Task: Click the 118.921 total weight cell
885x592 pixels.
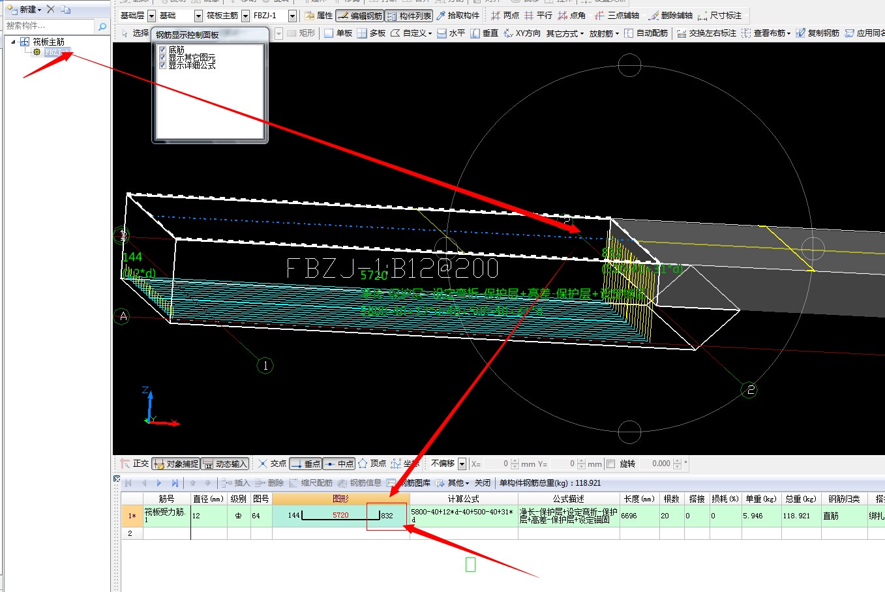Action: pyautogui.click(x=801, y=516)
